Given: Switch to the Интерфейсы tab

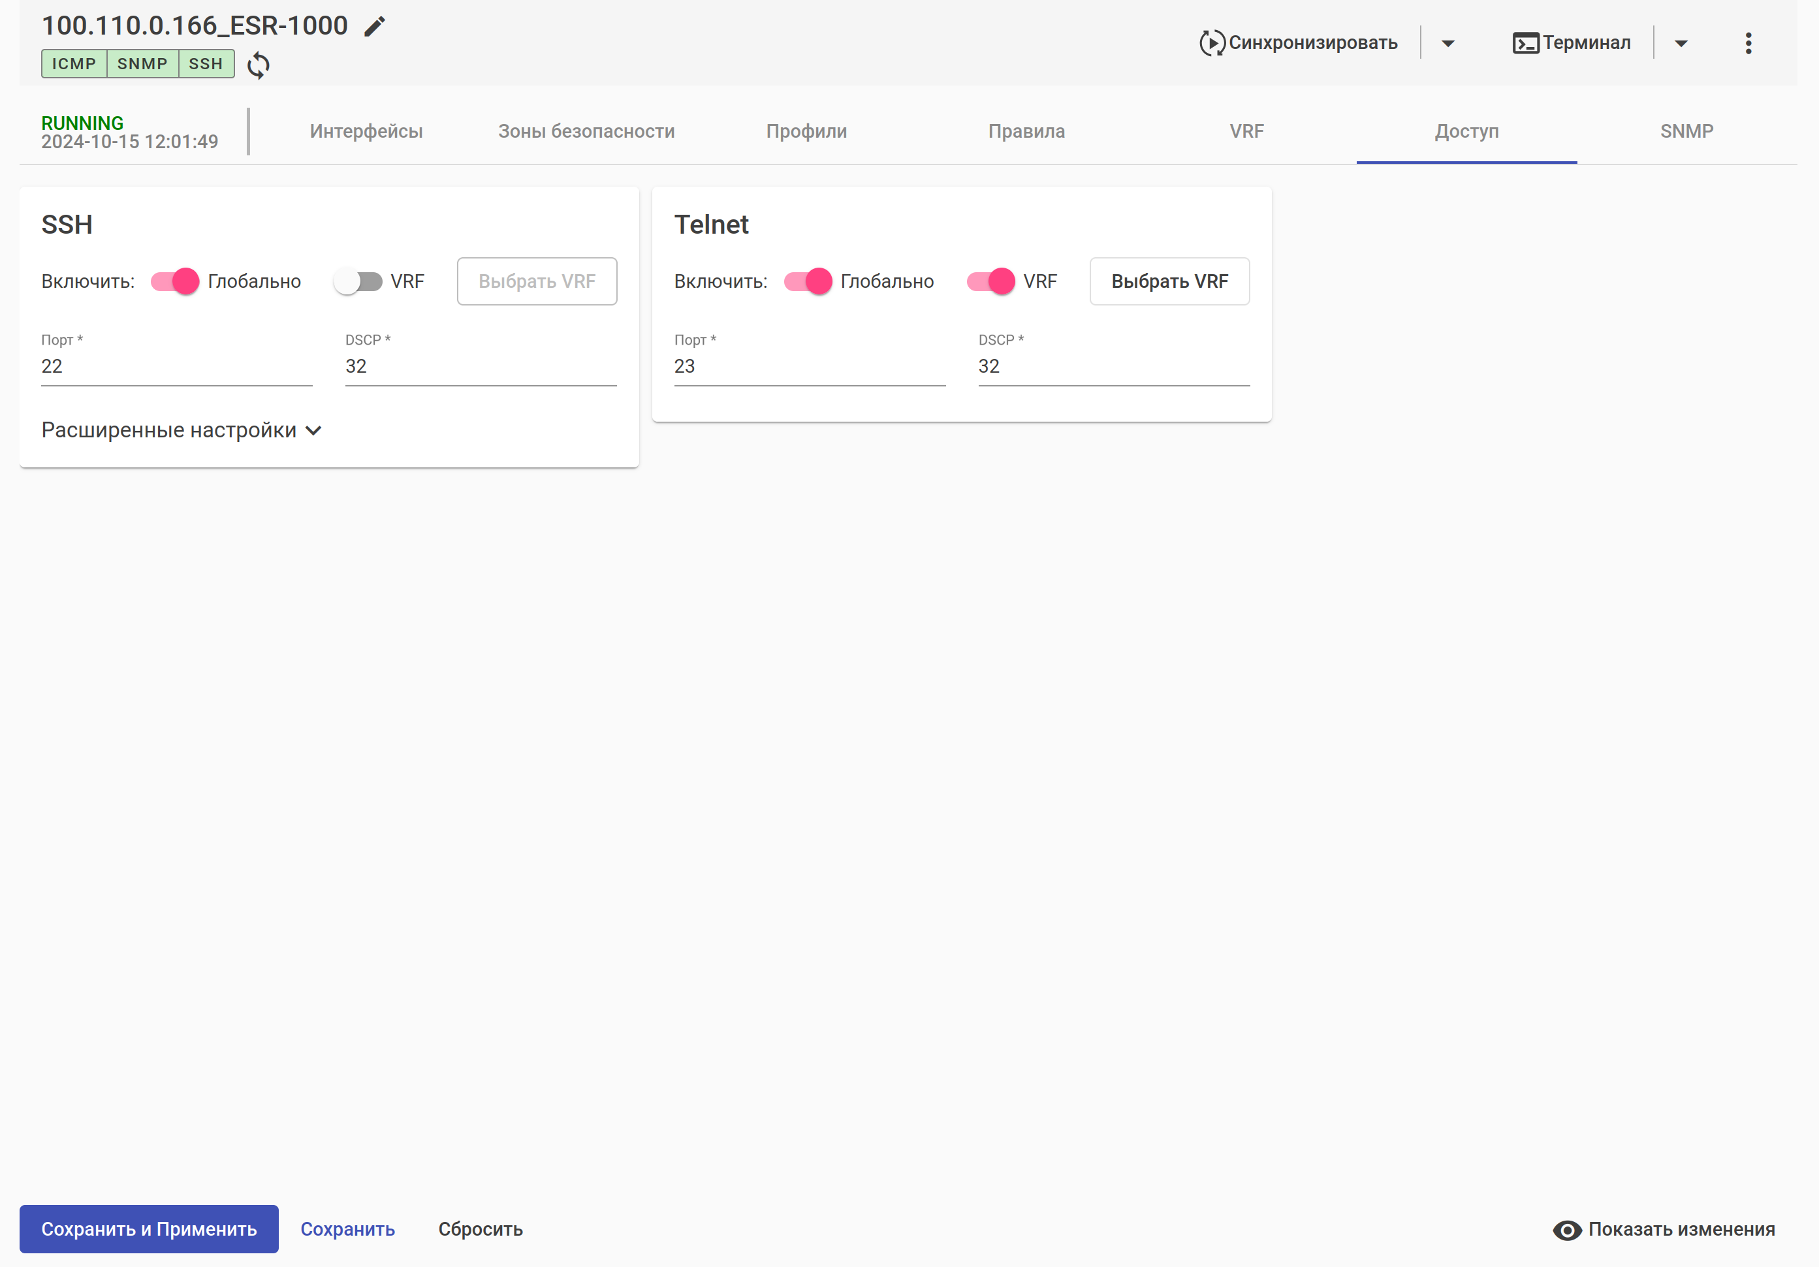Looking at the screenshot, I should coord(366,131).
